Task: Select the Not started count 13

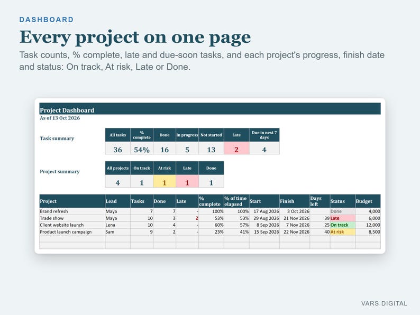Action: click(211, 149)
